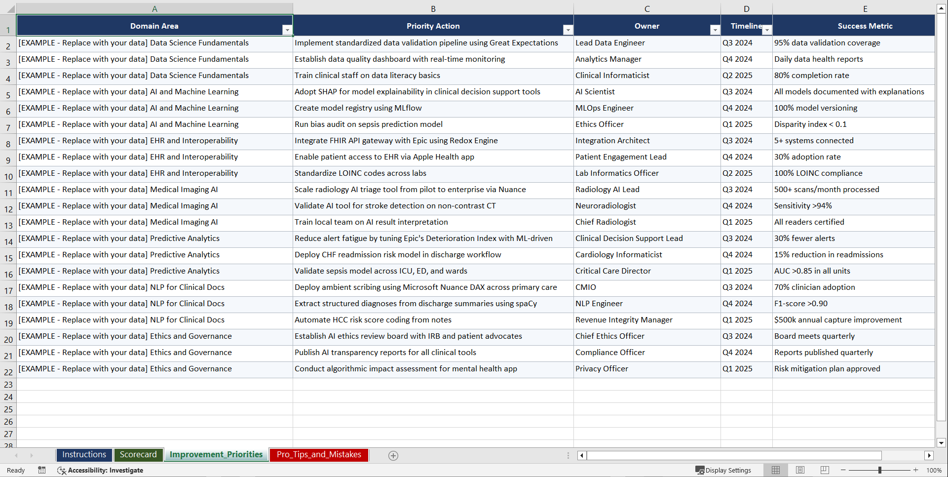Open Page Break Preview via its icon
This screenshot has width=948, height=477.
(825, 470)
